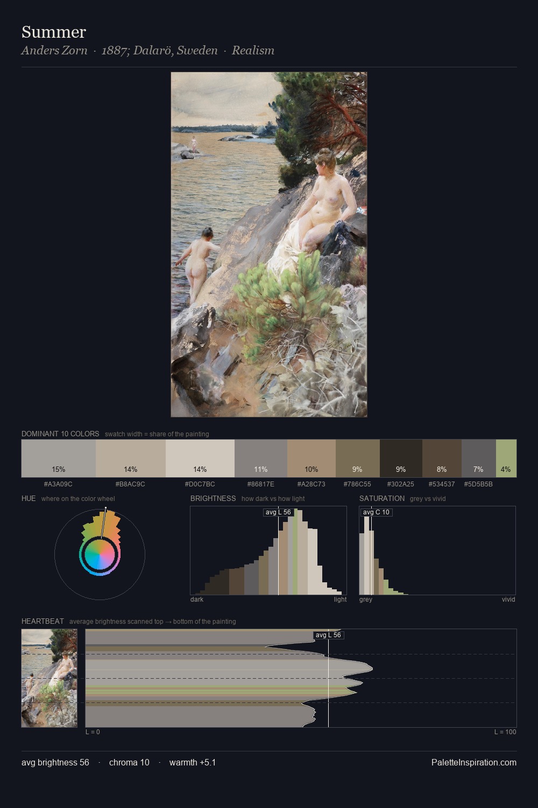Choose the dark 9% swatch above #302A25
The image size is (538, 808).
(401, 458)
